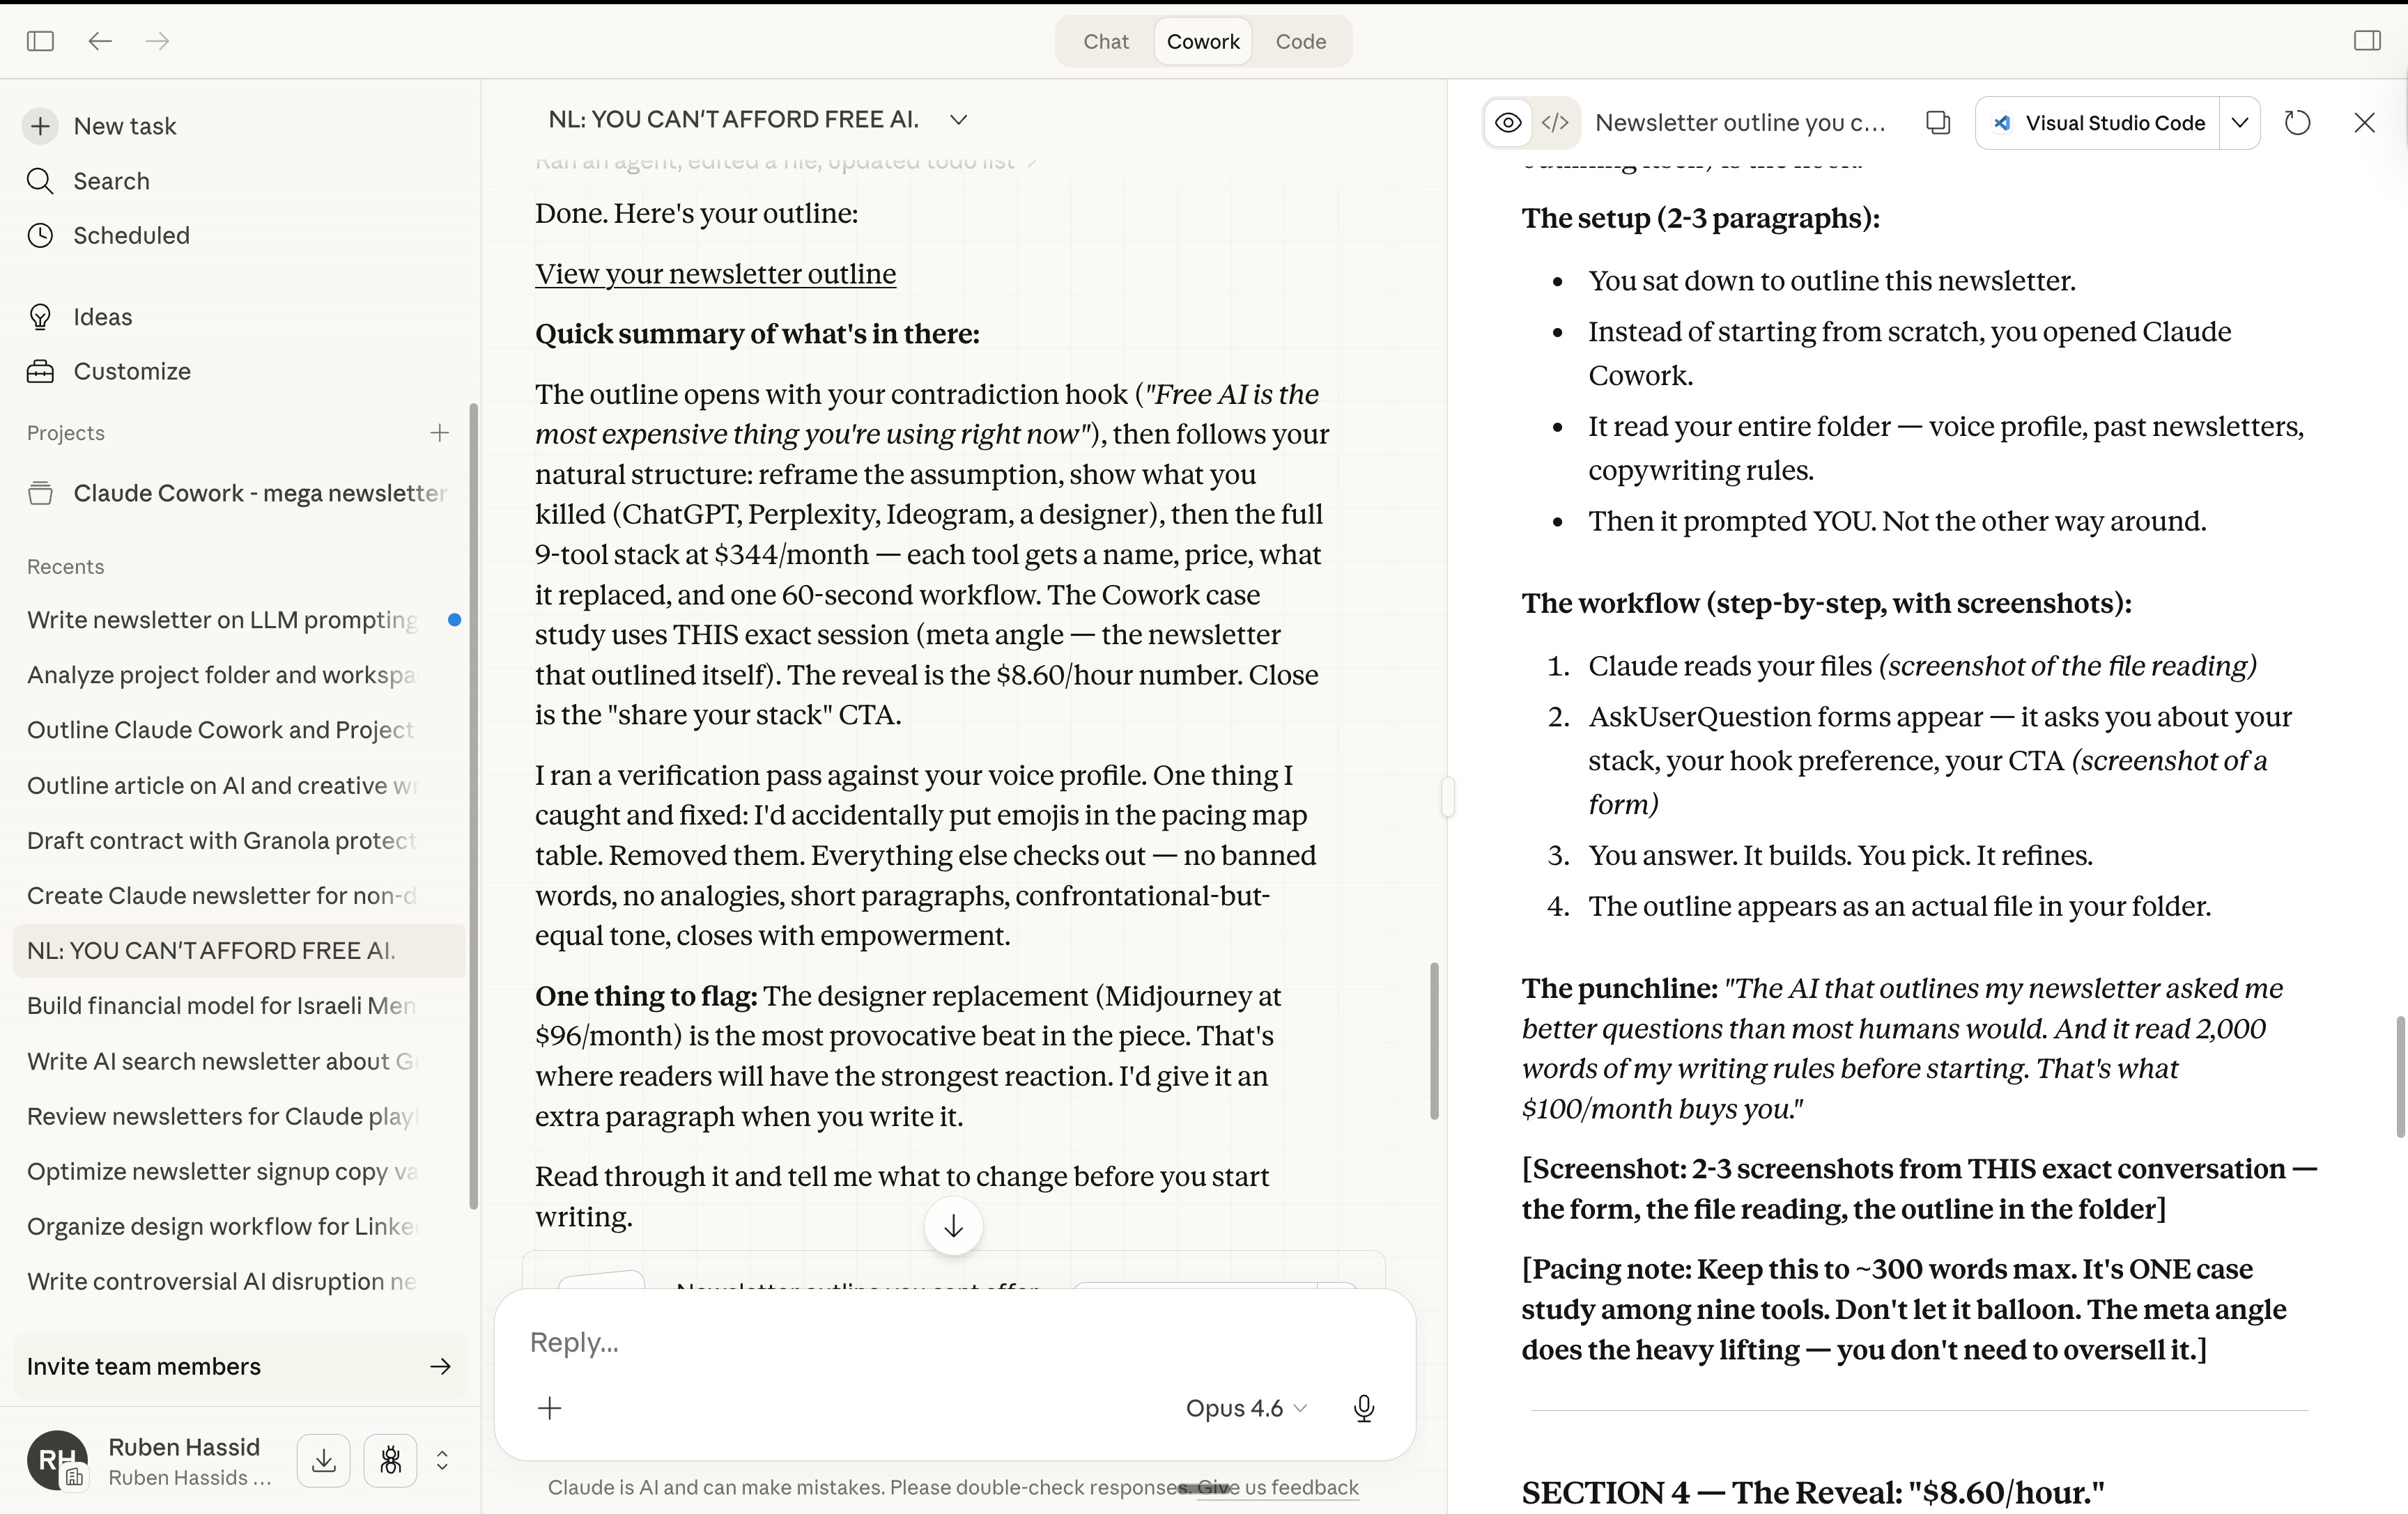Switch to the Code tab
Screen dimensions: 2408x1514
pos(1300,42)
